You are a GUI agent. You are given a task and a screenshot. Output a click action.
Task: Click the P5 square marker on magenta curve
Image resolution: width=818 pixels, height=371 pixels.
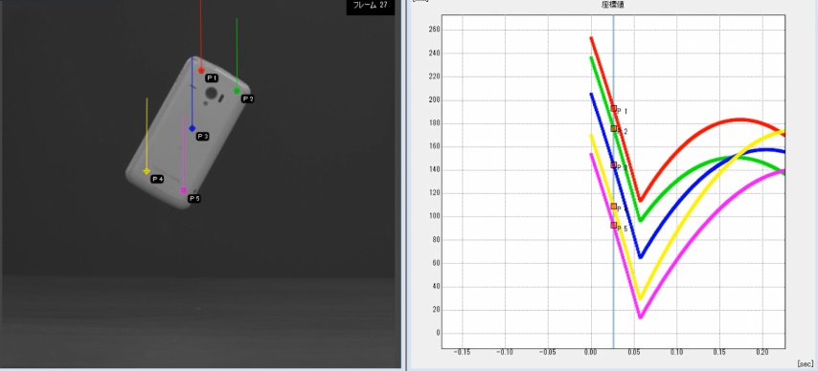(x=613, y=225)
